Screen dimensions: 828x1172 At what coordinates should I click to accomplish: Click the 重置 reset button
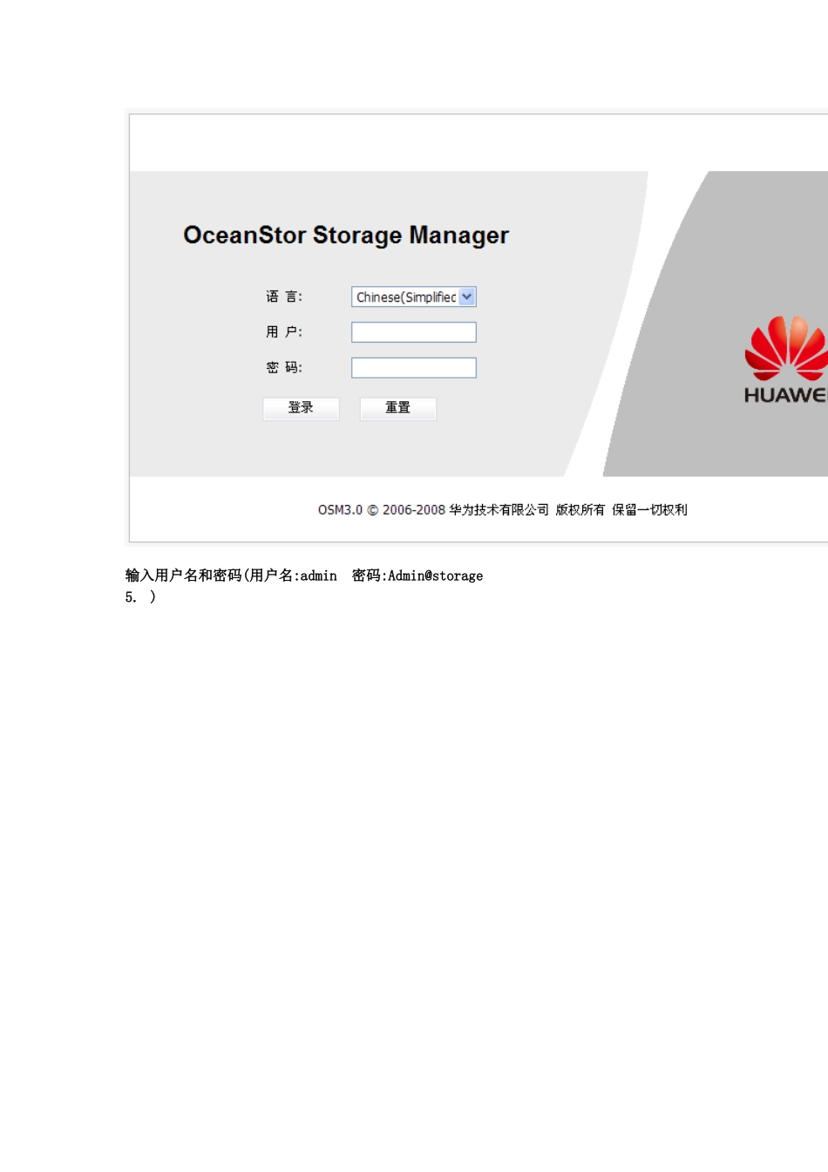tap(398, 408)
